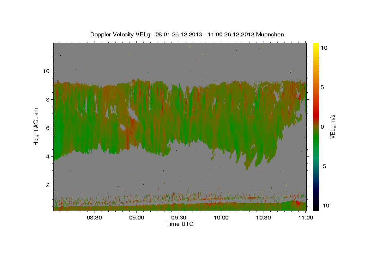379x253 pixels.
Task: Click the Time UTC axis title
Action: tap(180, 224)
